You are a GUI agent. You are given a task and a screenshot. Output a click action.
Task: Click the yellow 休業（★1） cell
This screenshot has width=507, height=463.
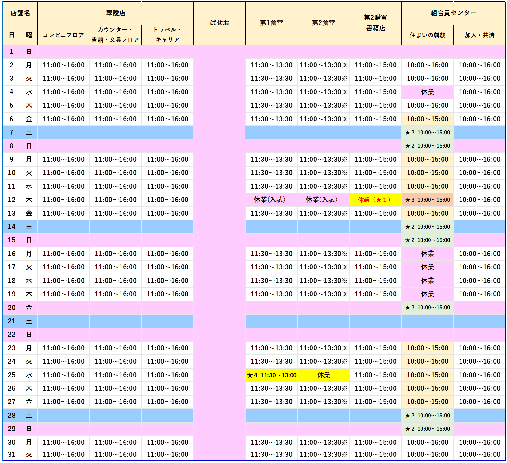[376, 200]
